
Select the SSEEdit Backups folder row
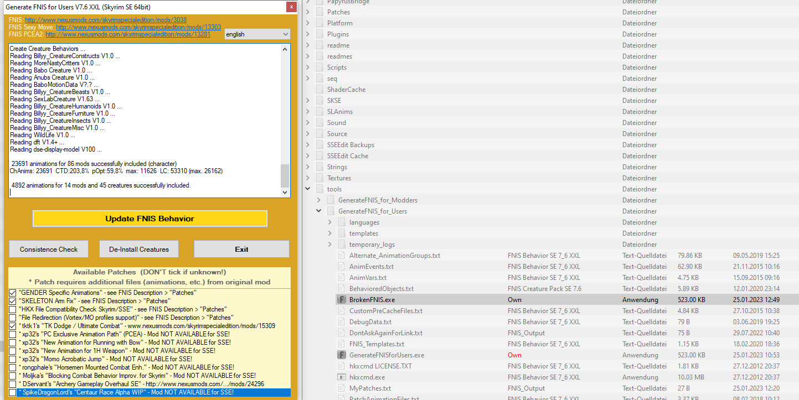550,144
